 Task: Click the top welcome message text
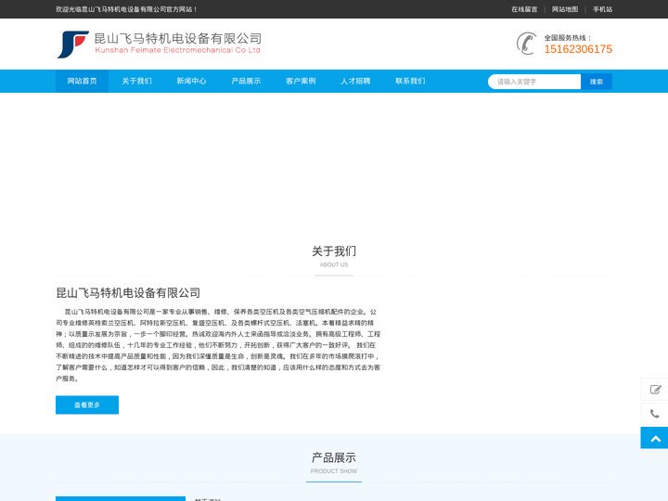click(126, 9)
